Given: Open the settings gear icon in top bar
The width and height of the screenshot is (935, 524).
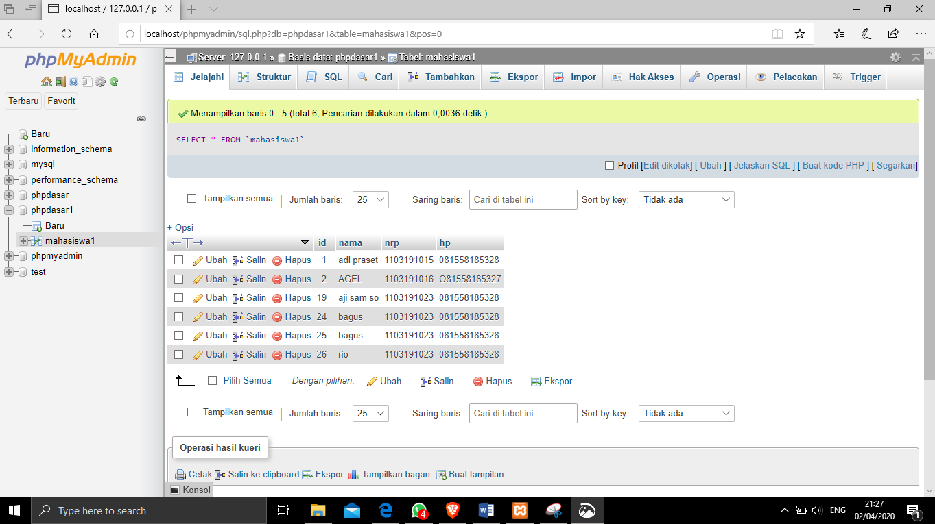Looking at the screenshot, I should coord(895,58).
